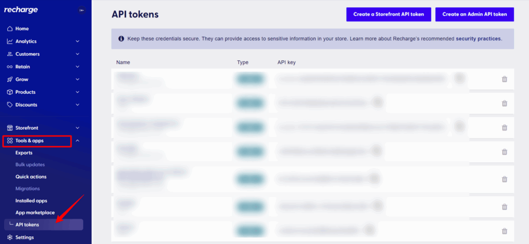Click the Analytics chart icon

tap(10, 41)
